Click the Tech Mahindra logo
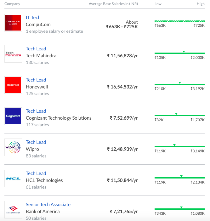The image size is (210, 221). (x=13, y=54)
